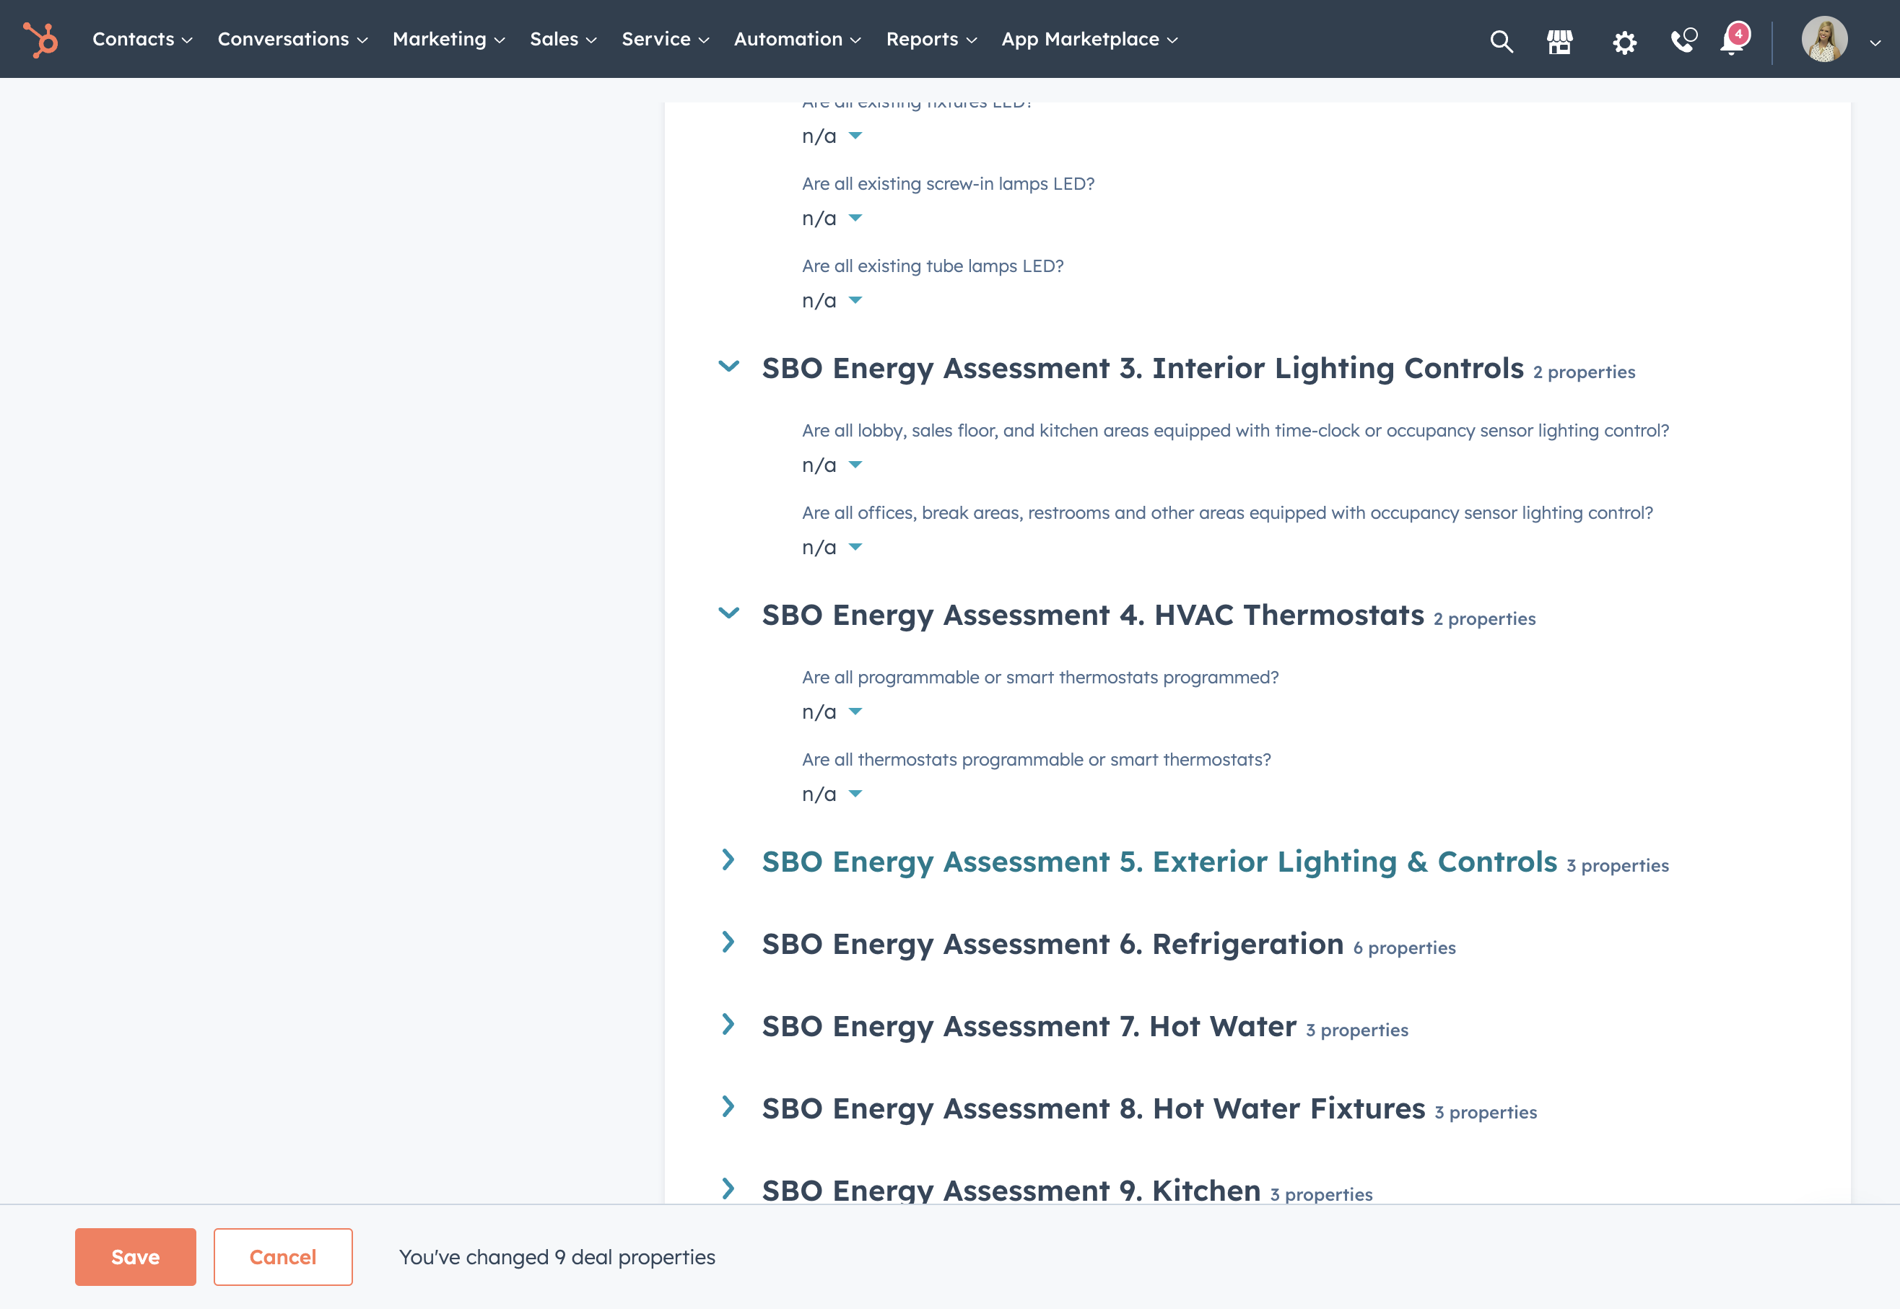Open dropdown for offices, break areas occupancy sensor
The height and width of the screenshot is (1309, 1900).
point(832,547)
